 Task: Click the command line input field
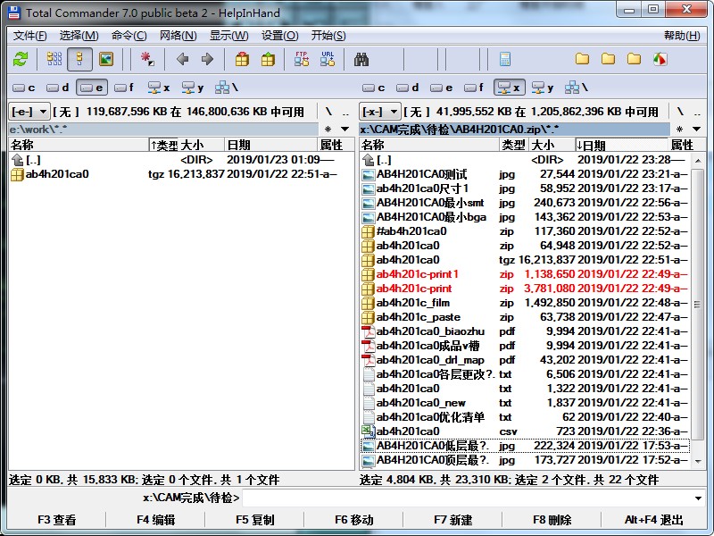click(x=468, y=498)
